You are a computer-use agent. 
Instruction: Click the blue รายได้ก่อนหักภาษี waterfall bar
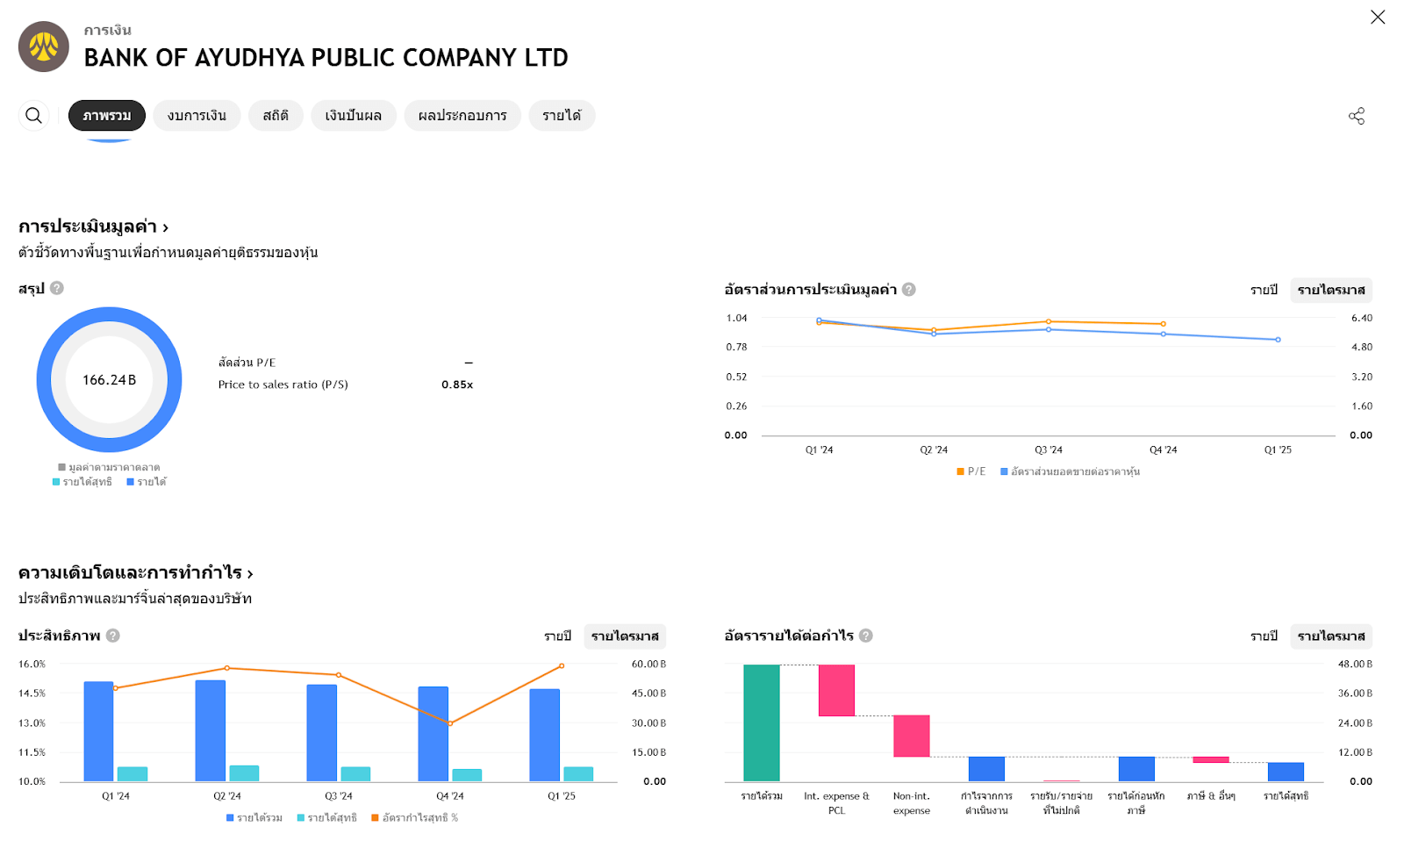1136,769
